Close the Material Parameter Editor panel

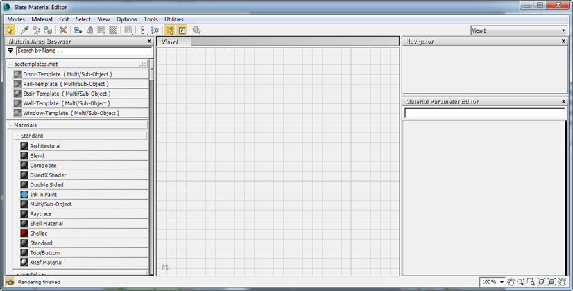pos(563,101)
